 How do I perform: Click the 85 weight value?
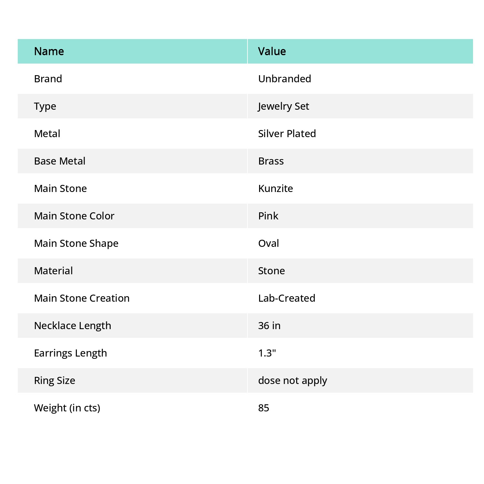click(x=264, y=408)
